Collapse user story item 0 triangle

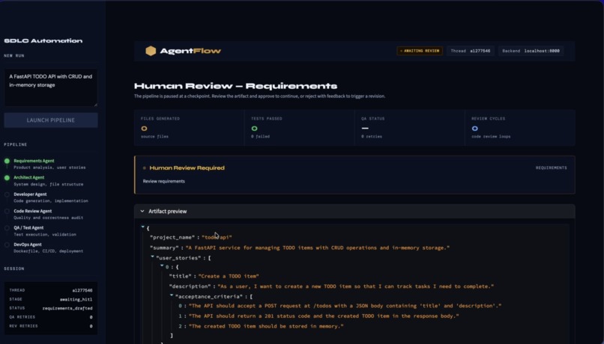[x=162, y=266]
